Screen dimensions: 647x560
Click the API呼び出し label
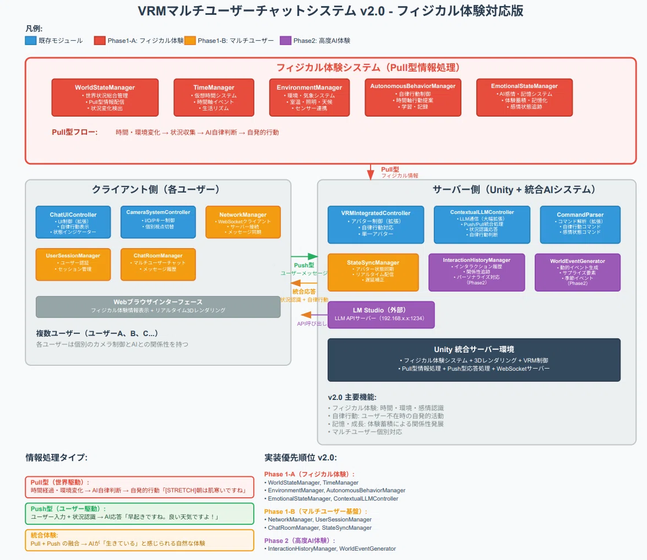312,323
